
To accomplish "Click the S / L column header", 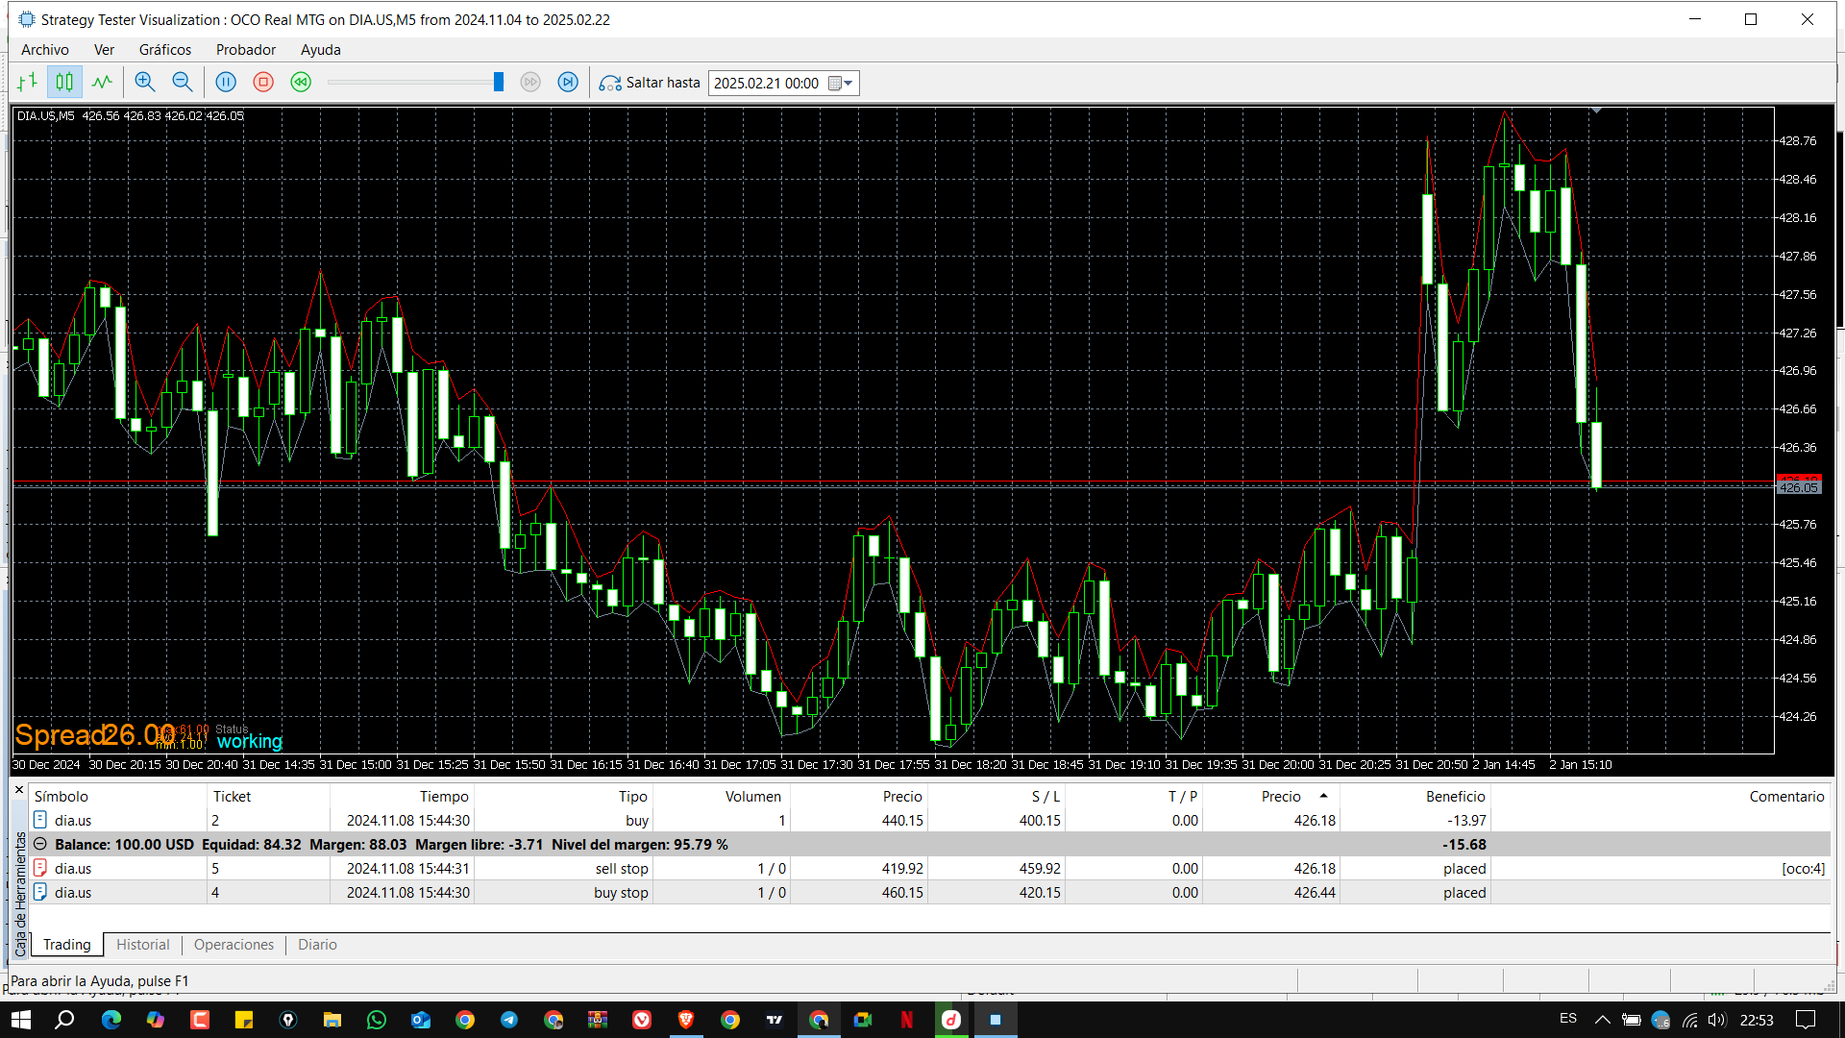I will coord(996,796).
